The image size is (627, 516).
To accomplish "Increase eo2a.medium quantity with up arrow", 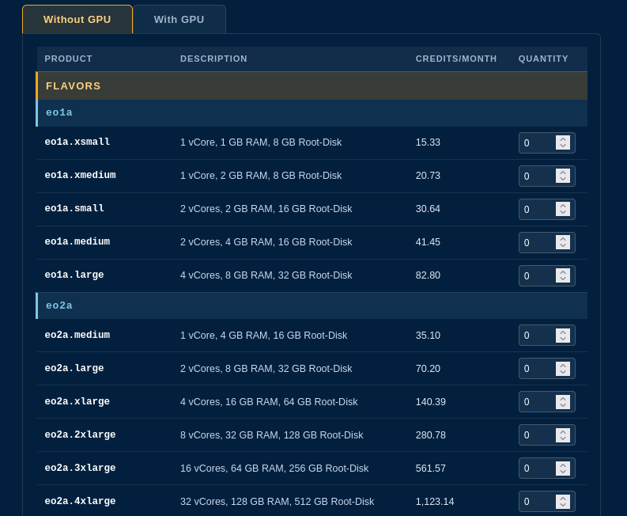I will click(x=563, y=332).
